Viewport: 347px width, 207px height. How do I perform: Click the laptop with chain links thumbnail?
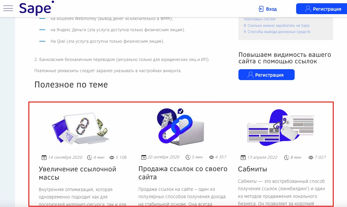point(80,128)
